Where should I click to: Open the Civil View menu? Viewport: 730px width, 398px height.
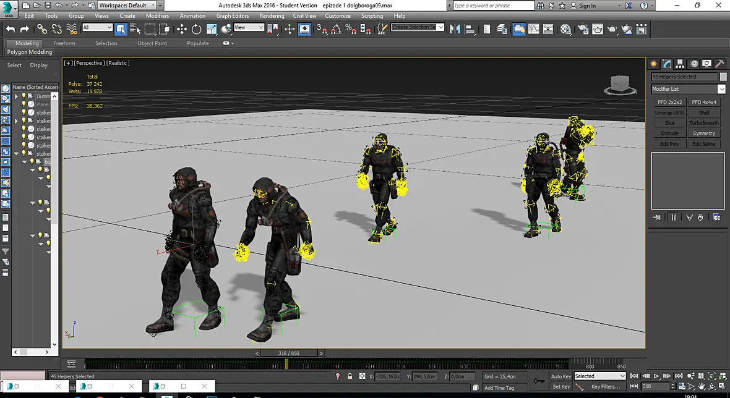click(x=304, y=16)
